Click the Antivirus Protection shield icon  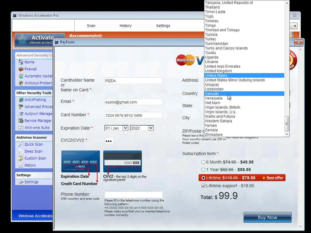point(21,83)
